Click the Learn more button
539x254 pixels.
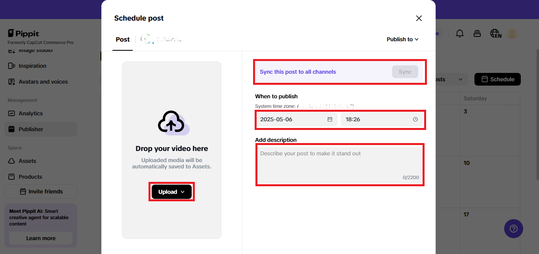click(41, 238)
